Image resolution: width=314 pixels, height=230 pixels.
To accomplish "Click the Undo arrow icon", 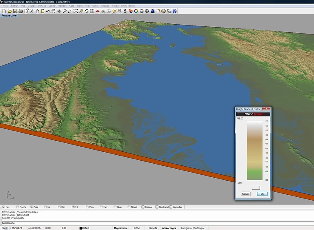I will (48, 11).
